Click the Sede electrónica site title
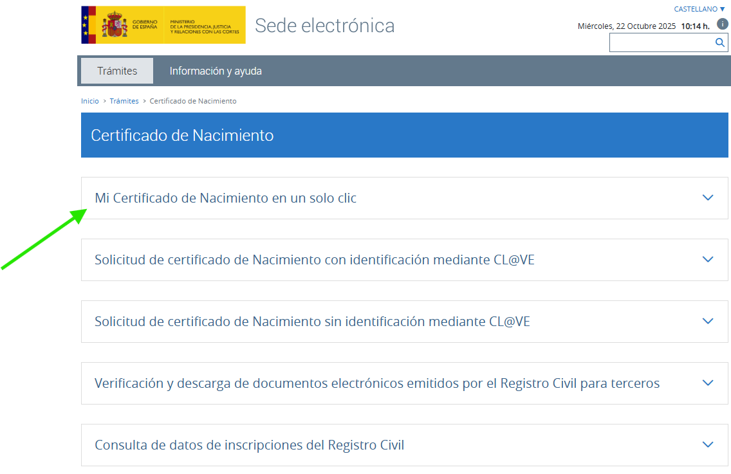The image size is (731, 474). pos(324,25)
